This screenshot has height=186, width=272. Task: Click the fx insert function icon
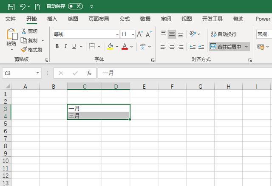tap(89, 73)
